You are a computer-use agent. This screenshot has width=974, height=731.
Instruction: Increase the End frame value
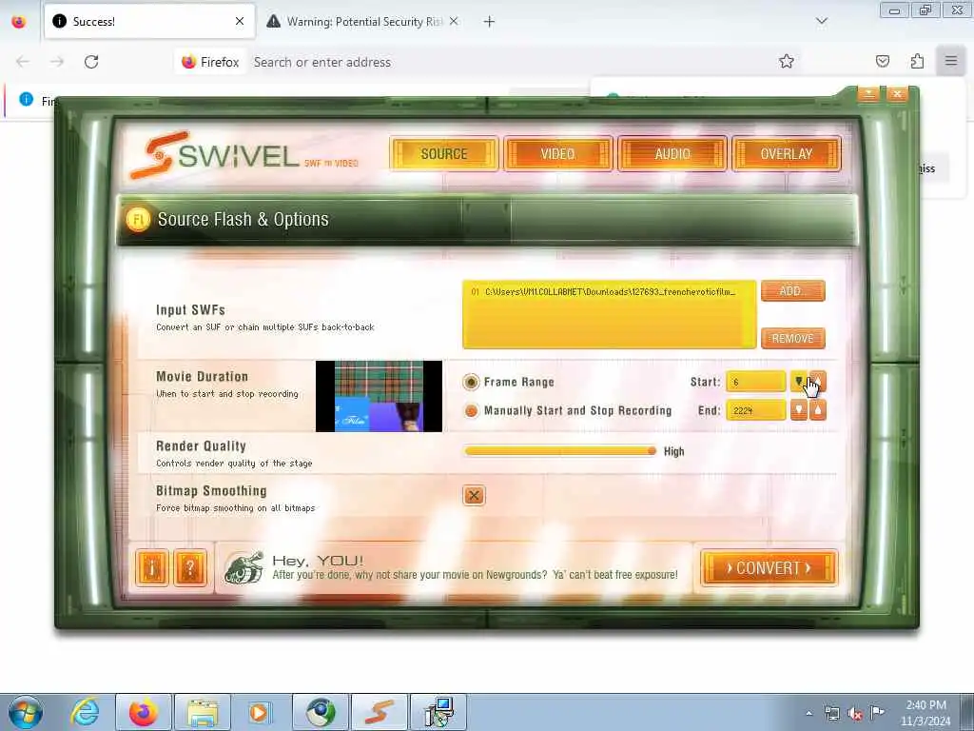[x=818, y=410]
